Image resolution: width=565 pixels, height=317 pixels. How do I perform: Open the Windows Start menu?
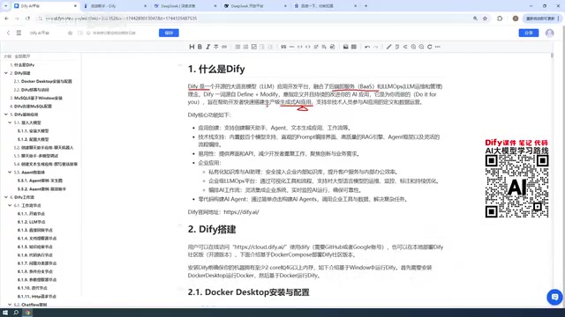(5, 313)
